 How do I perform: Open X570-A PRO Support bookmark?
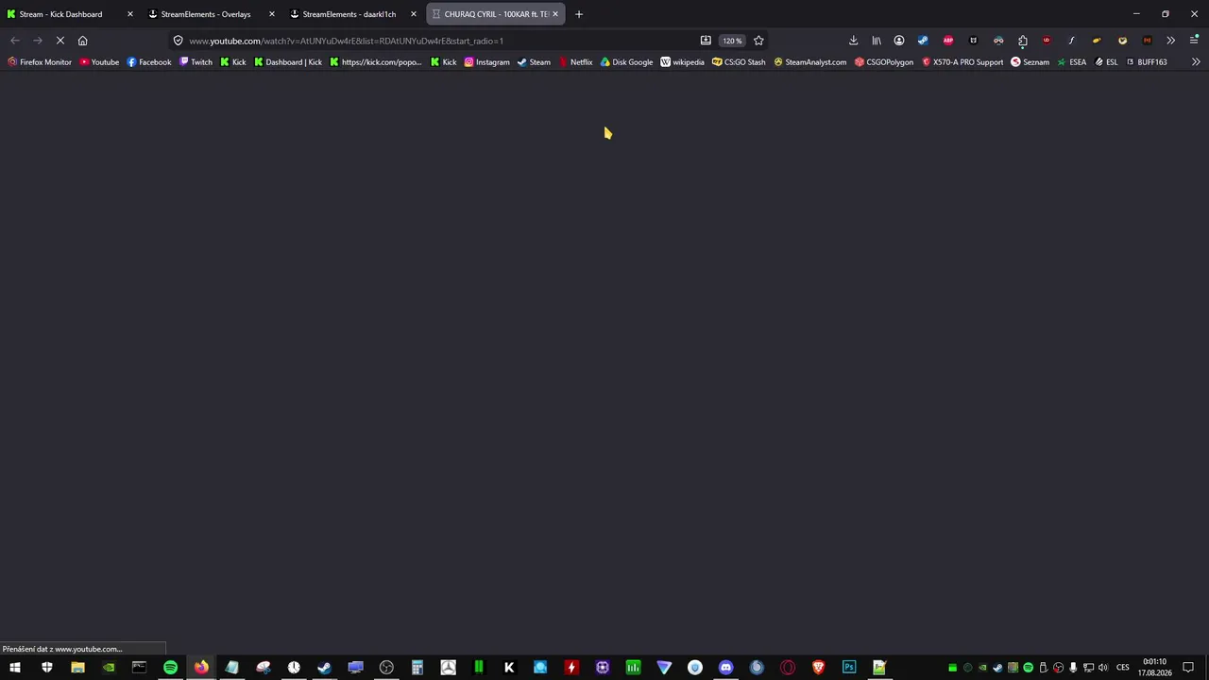click(x=962, y=62)
